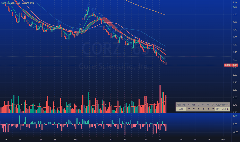Click the 1.30 price axis label
Image resolution: width=240 pixels, height=142 pixels.
coord(235,37)
